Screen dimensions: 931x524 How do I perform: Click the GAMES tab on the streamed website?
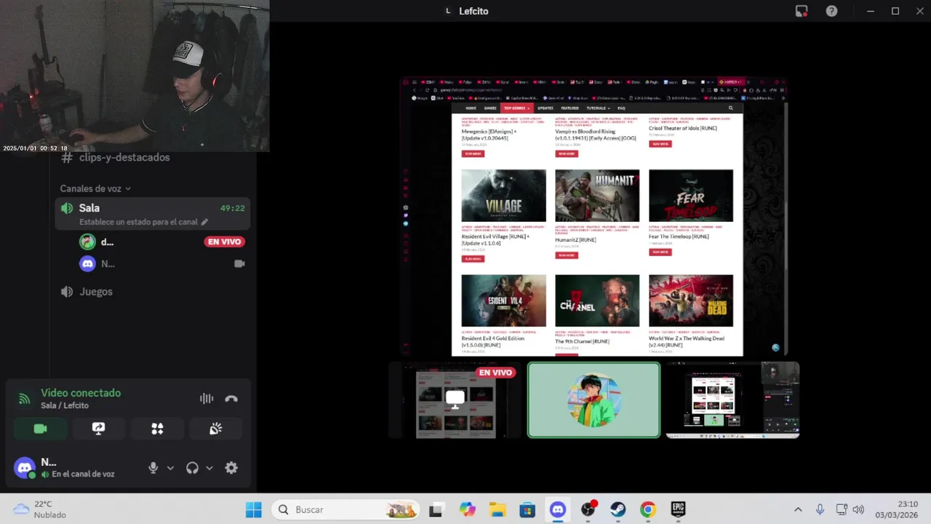tap(490, 108)
